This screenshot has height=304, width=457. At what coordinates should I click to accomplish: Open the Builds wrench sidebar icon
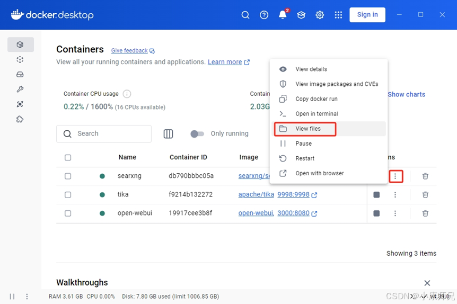click(x=20, y=89)
